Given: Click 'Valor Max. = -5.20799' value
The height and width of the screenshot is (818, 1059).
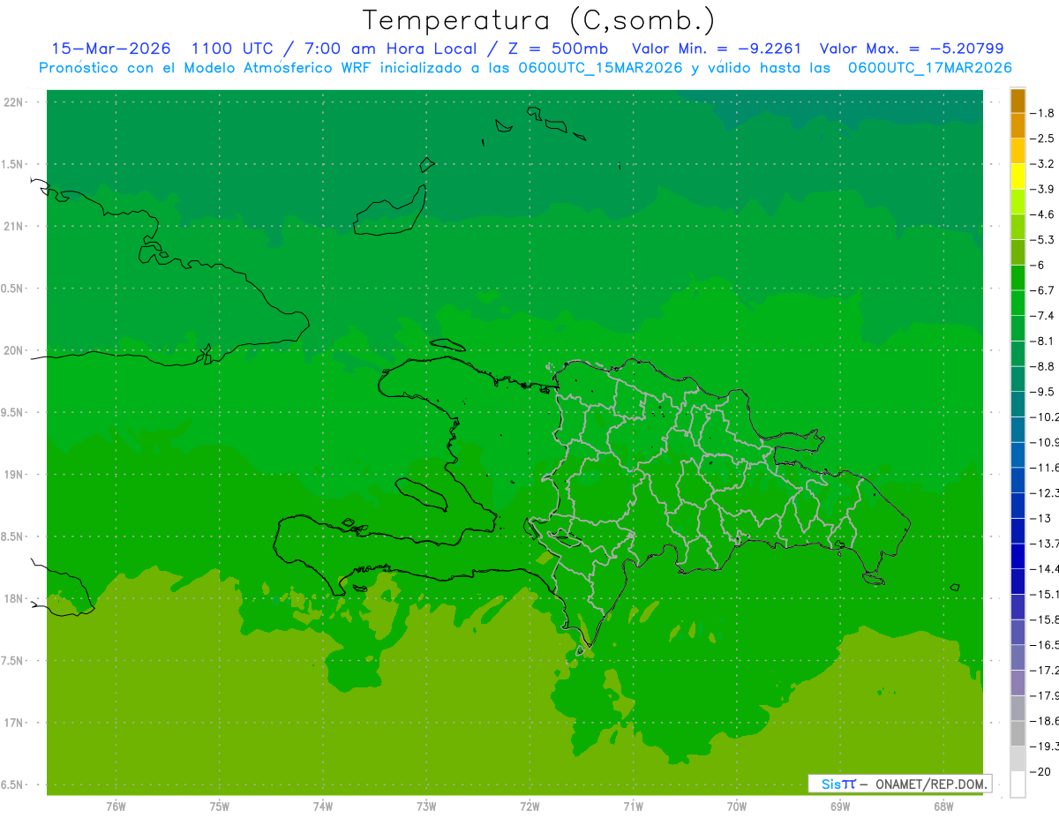Looking at the screenshot, I should click(912, 49).
